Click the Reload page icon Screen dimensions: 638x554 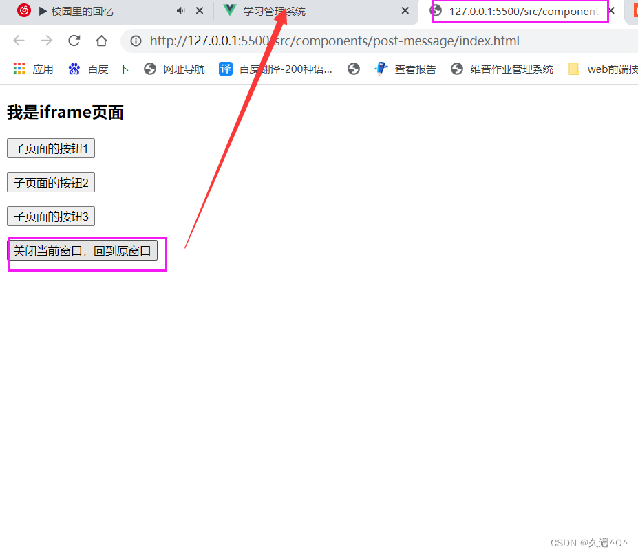(x=74, y=41)
